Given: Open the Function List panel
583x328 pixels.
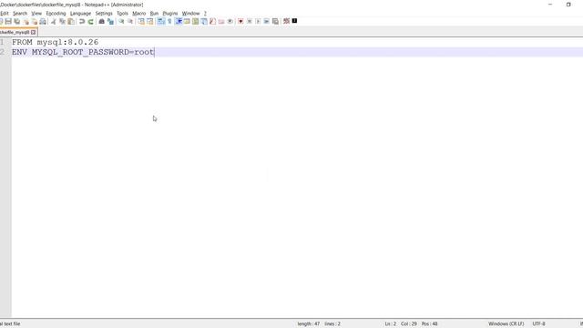Looking at the screenshot, I should point(212,22).
